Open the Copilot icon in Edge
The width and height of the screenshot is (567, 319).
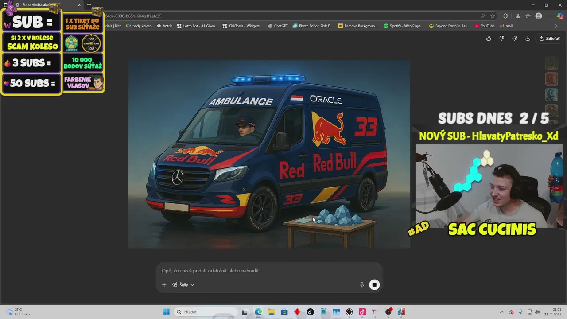(560, 16)
